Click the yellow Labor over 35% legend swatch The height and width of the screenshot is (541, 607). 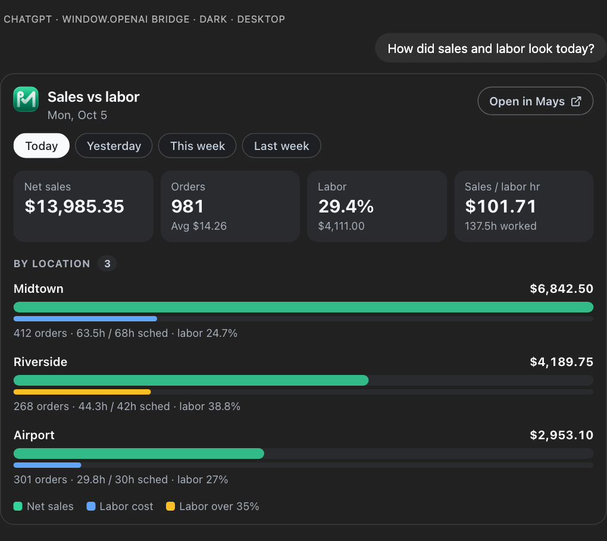click(170, 506)
